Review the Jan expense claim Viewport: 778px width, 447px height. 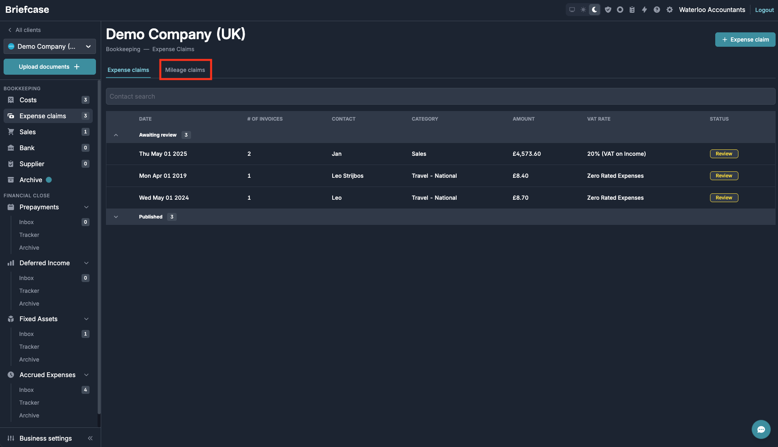(x=724, y=154)
